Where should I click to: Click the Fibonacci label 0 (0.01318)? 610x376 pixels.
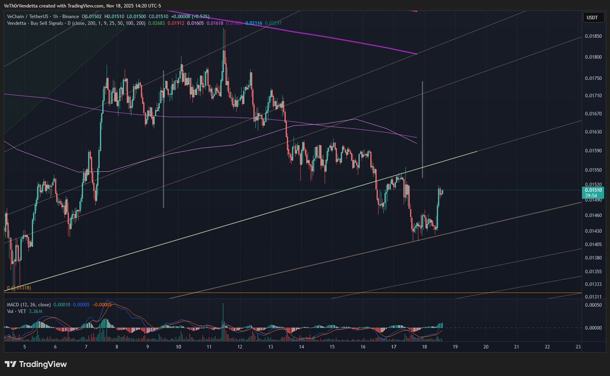(x=19, y=287)
